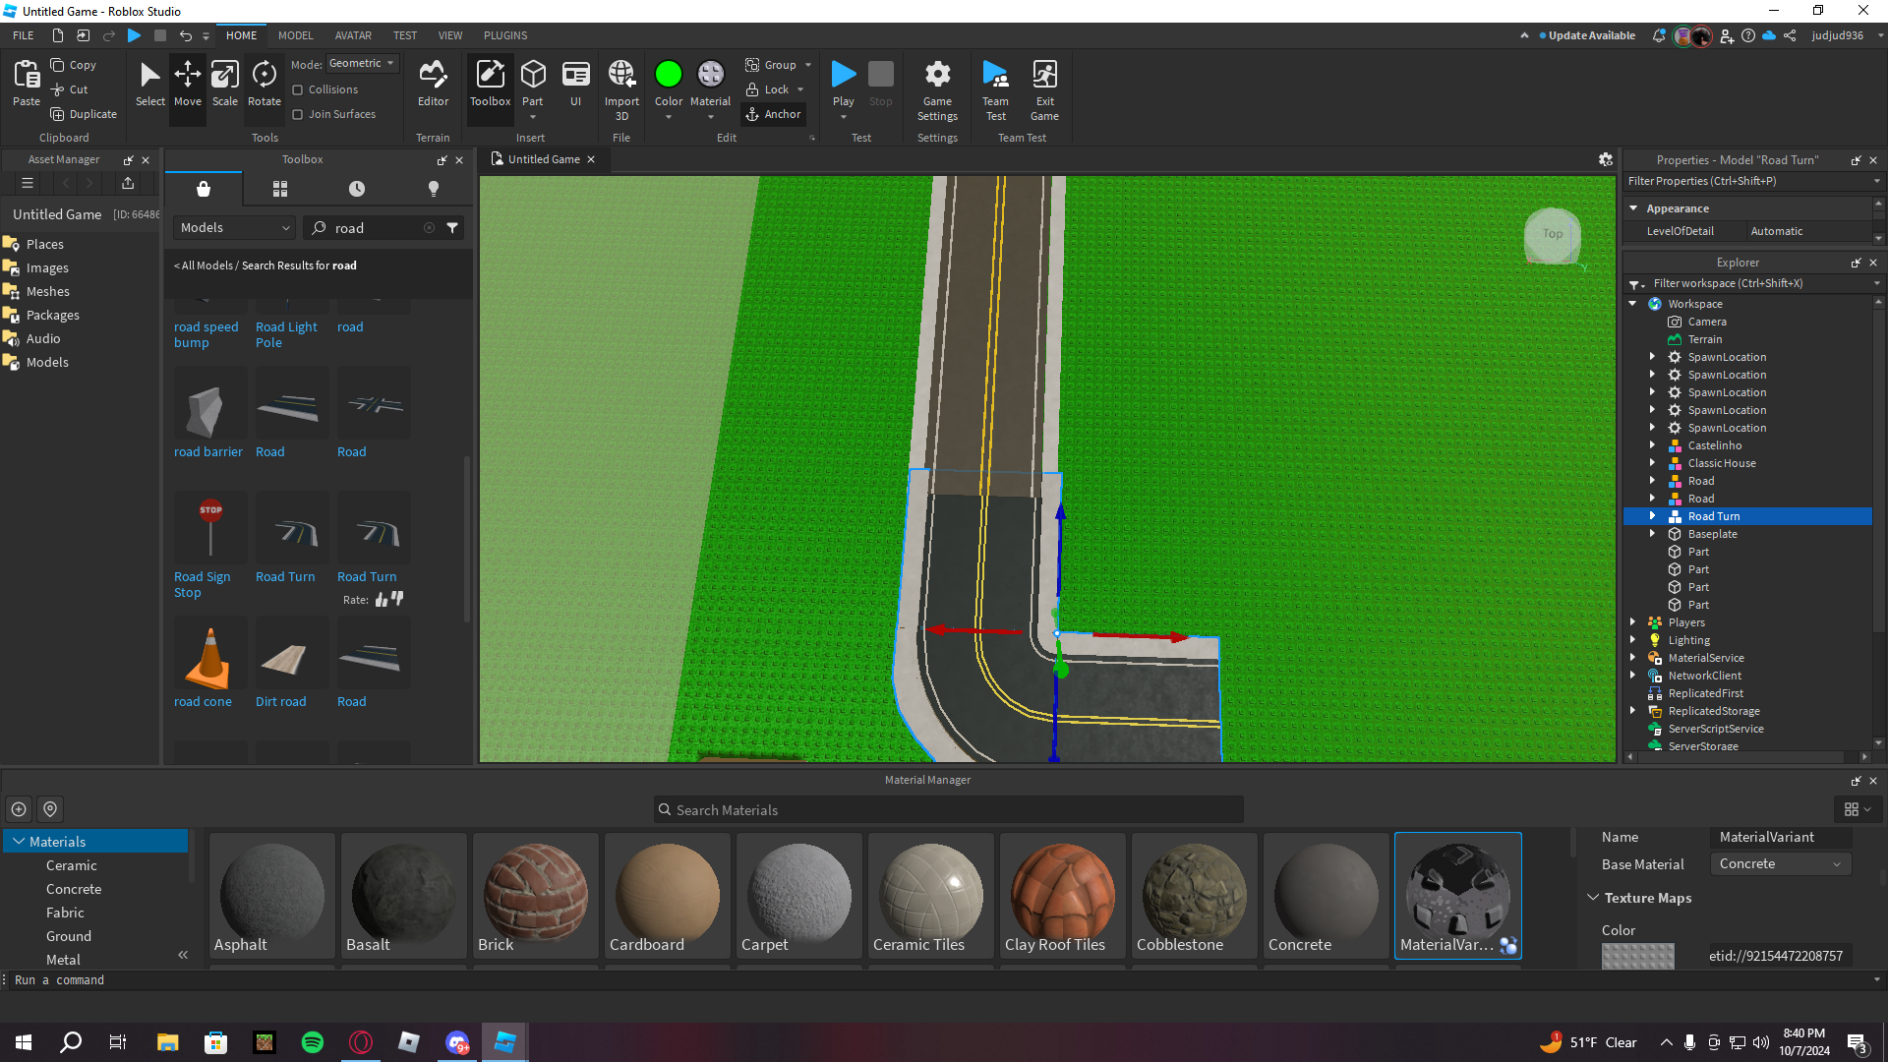Screen dimensions: 1888x1062
Task: Open the Base Material Concrete dropdown
Action: click(1780, 864)
